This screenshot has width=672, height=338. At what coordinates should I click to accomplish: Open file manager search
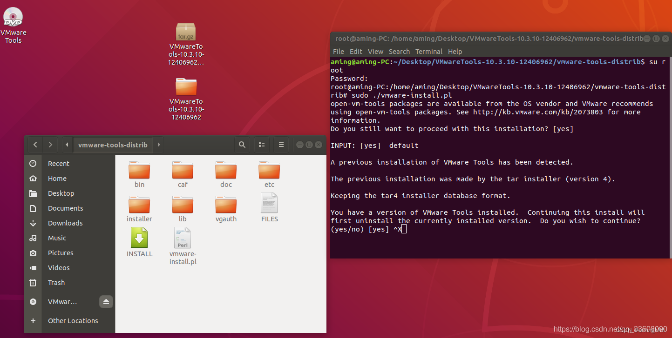tap(242, 145)
